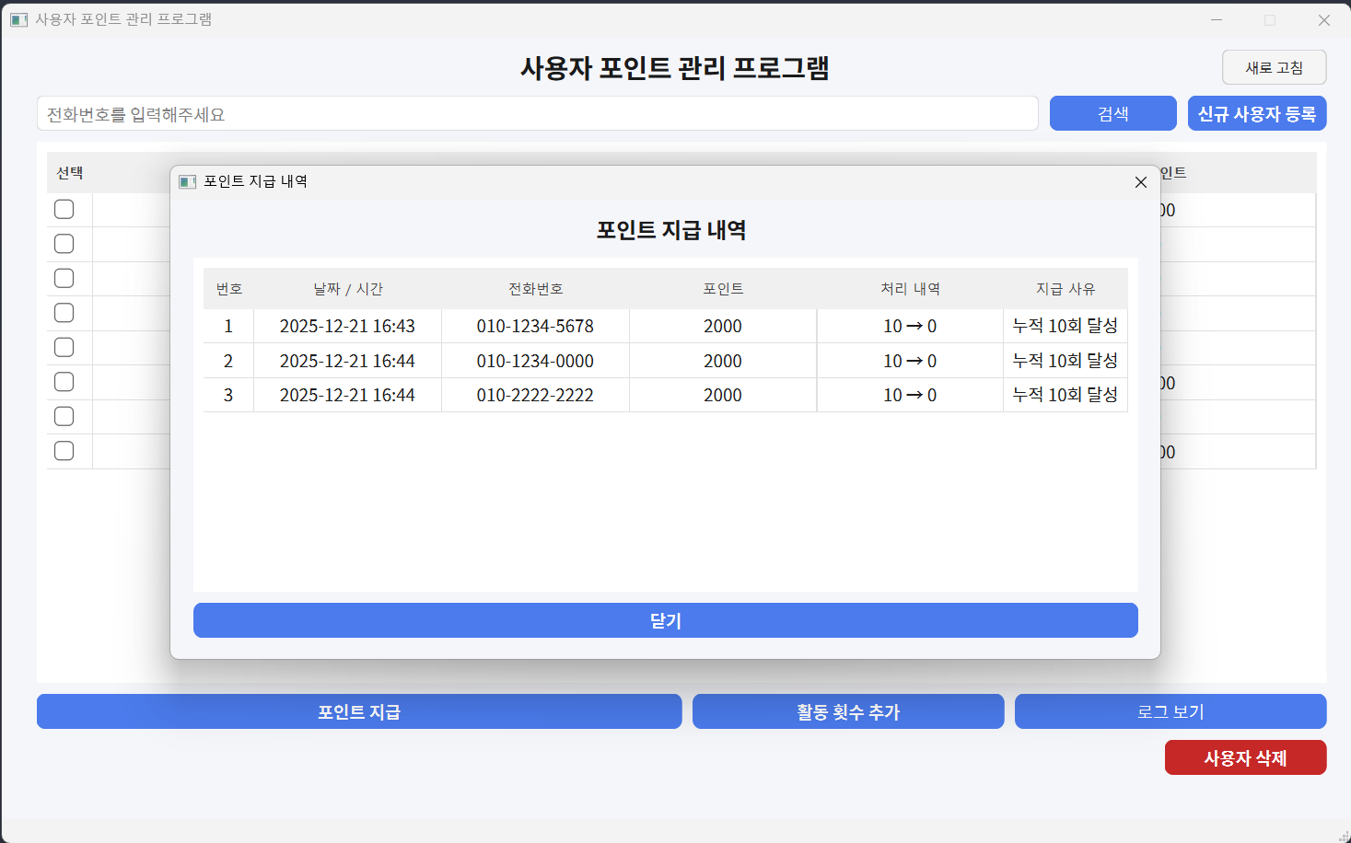This screenshot has width=1351, height=843.
Task: Click the blue 닫기 button
Action: pos(665,620)
